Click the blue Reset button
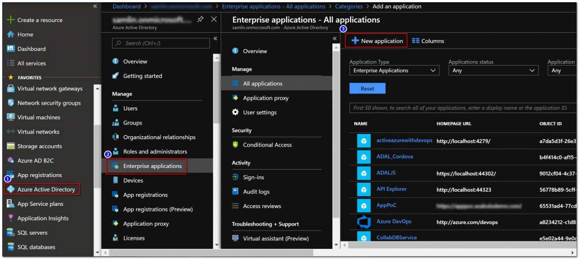The width and height of the screenshot is (579, 259). point(368,89)
